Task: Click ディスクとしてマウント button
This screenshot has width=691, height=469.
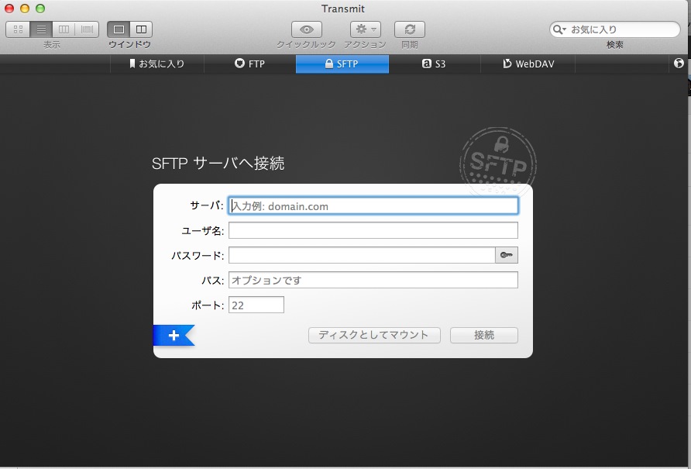Action: click(374, 336)
